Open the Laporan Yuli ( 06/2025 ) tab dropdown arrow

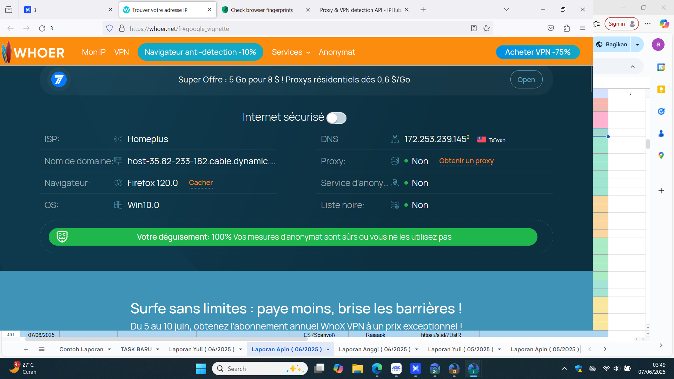tap(240, 350)
